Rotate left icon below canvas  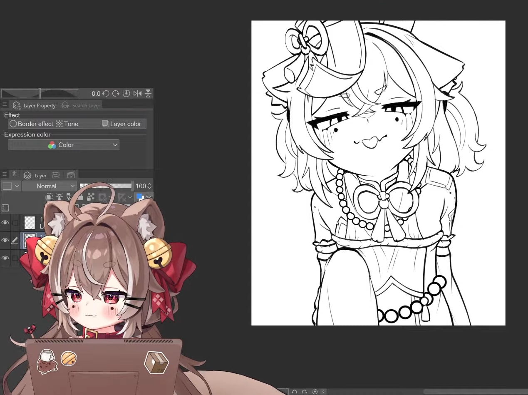(x=294, y=392)
